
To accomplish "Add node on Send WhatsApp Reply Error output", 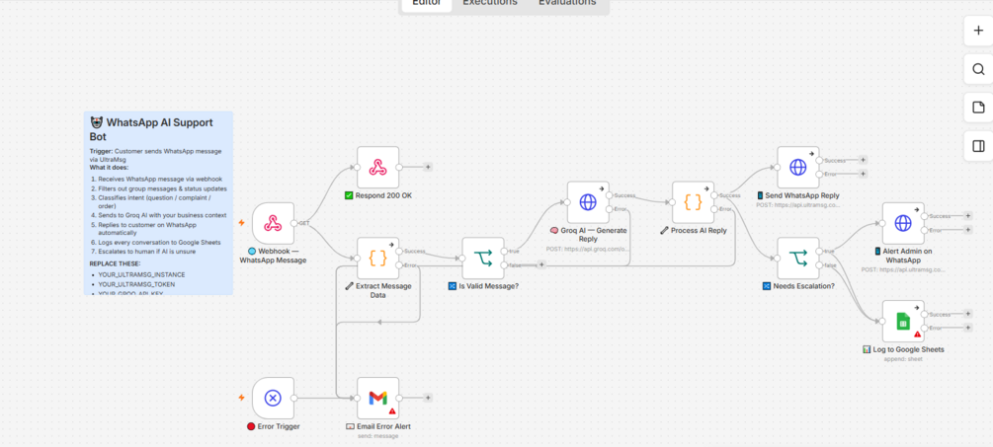I will click(x=863, y=174).
